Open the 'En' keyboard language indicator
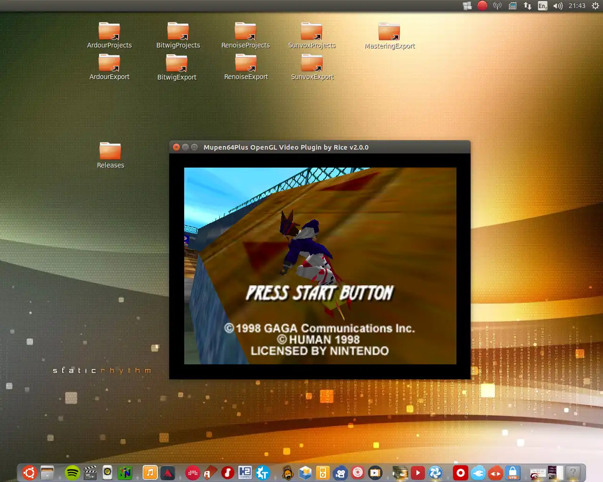 click(543, 6)
